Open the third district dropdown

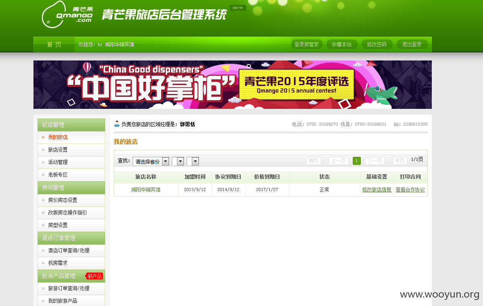193,161
